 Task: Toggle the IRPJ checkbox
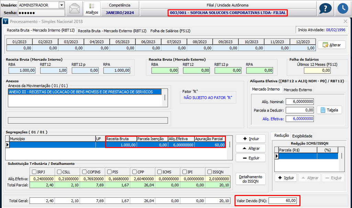34,172
